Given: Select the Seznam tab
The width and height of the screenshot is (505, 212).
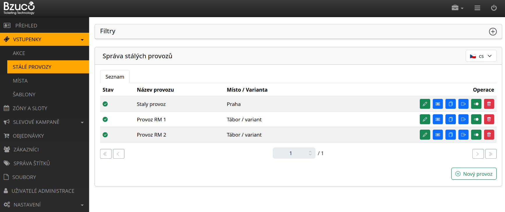Looking at the screenshot, I should (x=115, y=77).
